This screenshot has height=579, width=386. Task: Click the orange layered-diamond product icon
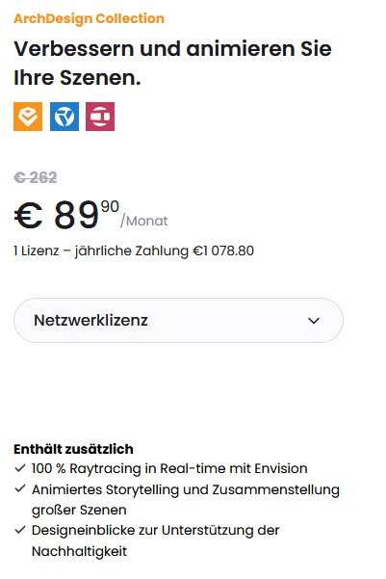click(28, 117)
